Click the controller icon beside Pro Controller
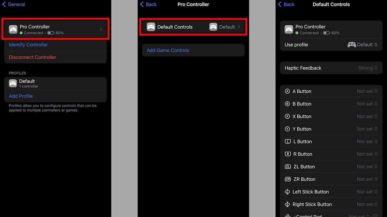Screen dimensions: 387x217 pos(13,29)
